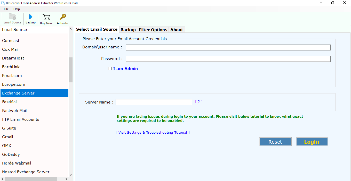Click the [?] server name help icon

tap(199, 102)
